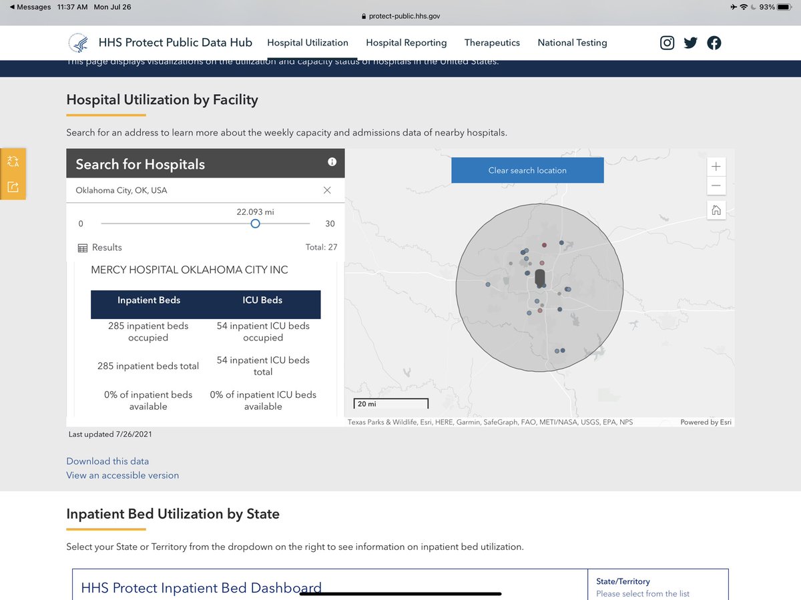
Task: Open the National Testing tab
Action: click(x=572, y=43)
